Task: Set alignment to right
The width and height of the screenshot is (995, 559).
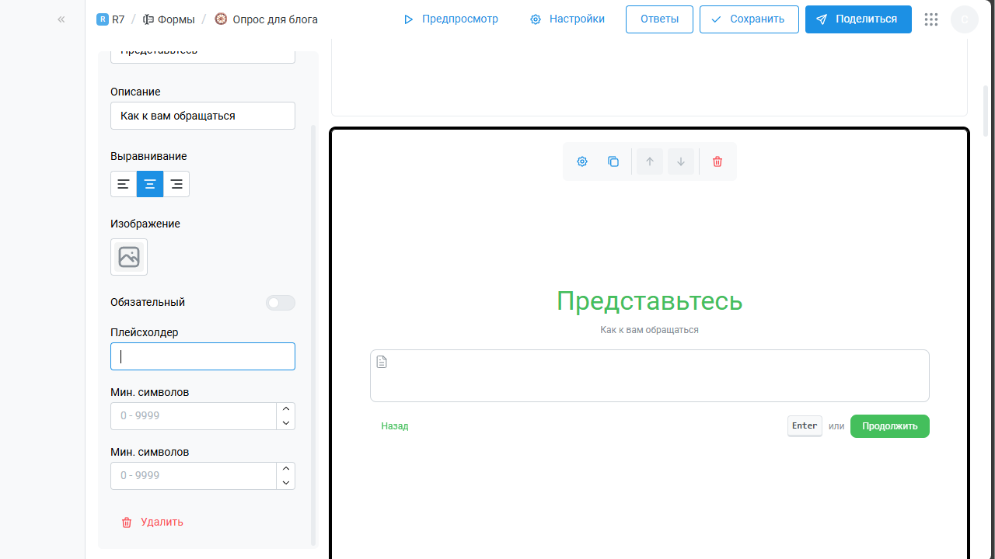Action: (x=176, y=184)
